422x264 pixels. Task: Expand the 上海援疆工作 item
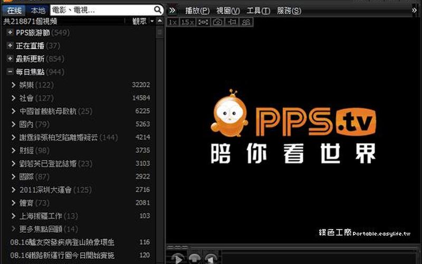coord(14,216)
